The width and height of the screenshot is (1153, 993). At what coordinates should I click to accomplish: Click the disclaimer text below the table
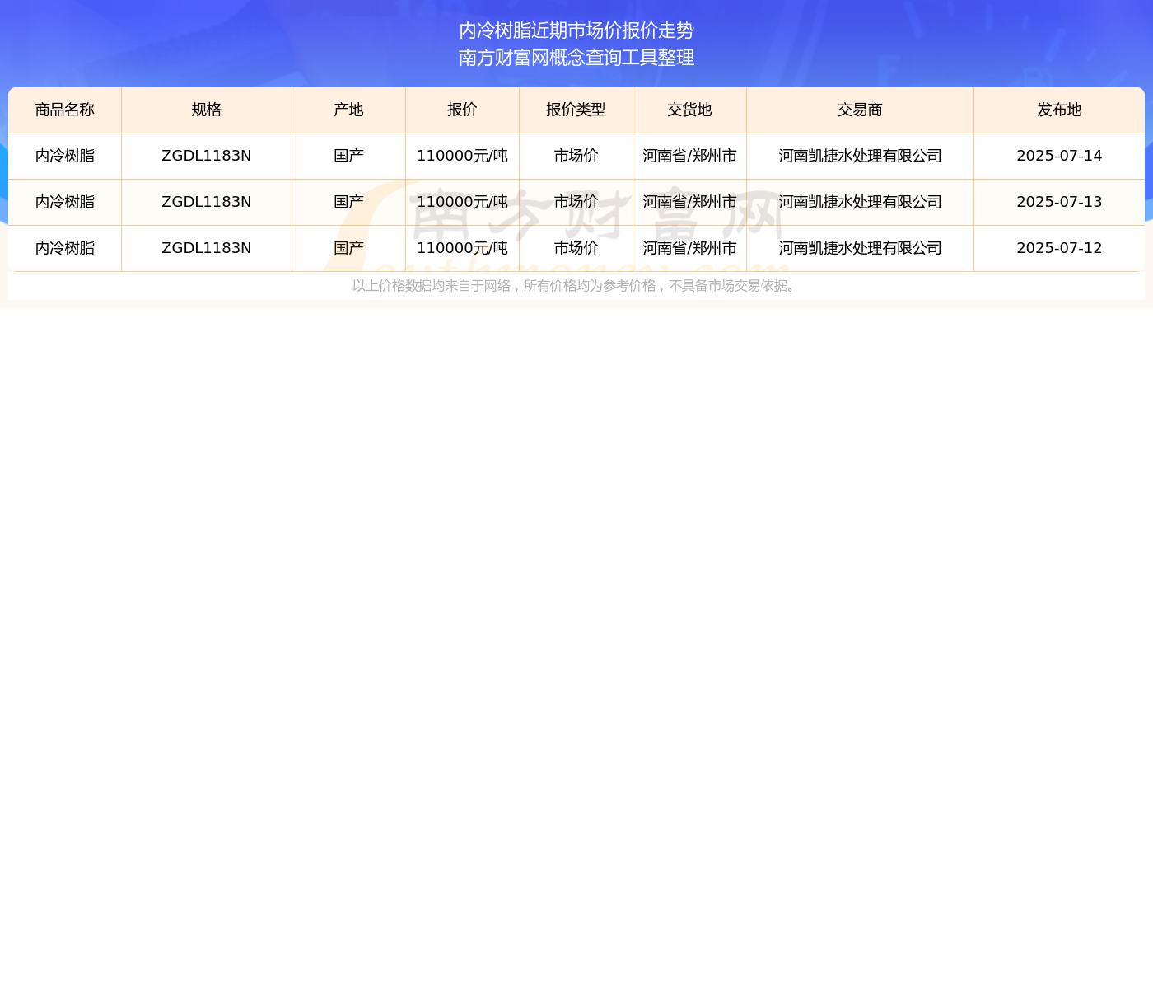576,286
